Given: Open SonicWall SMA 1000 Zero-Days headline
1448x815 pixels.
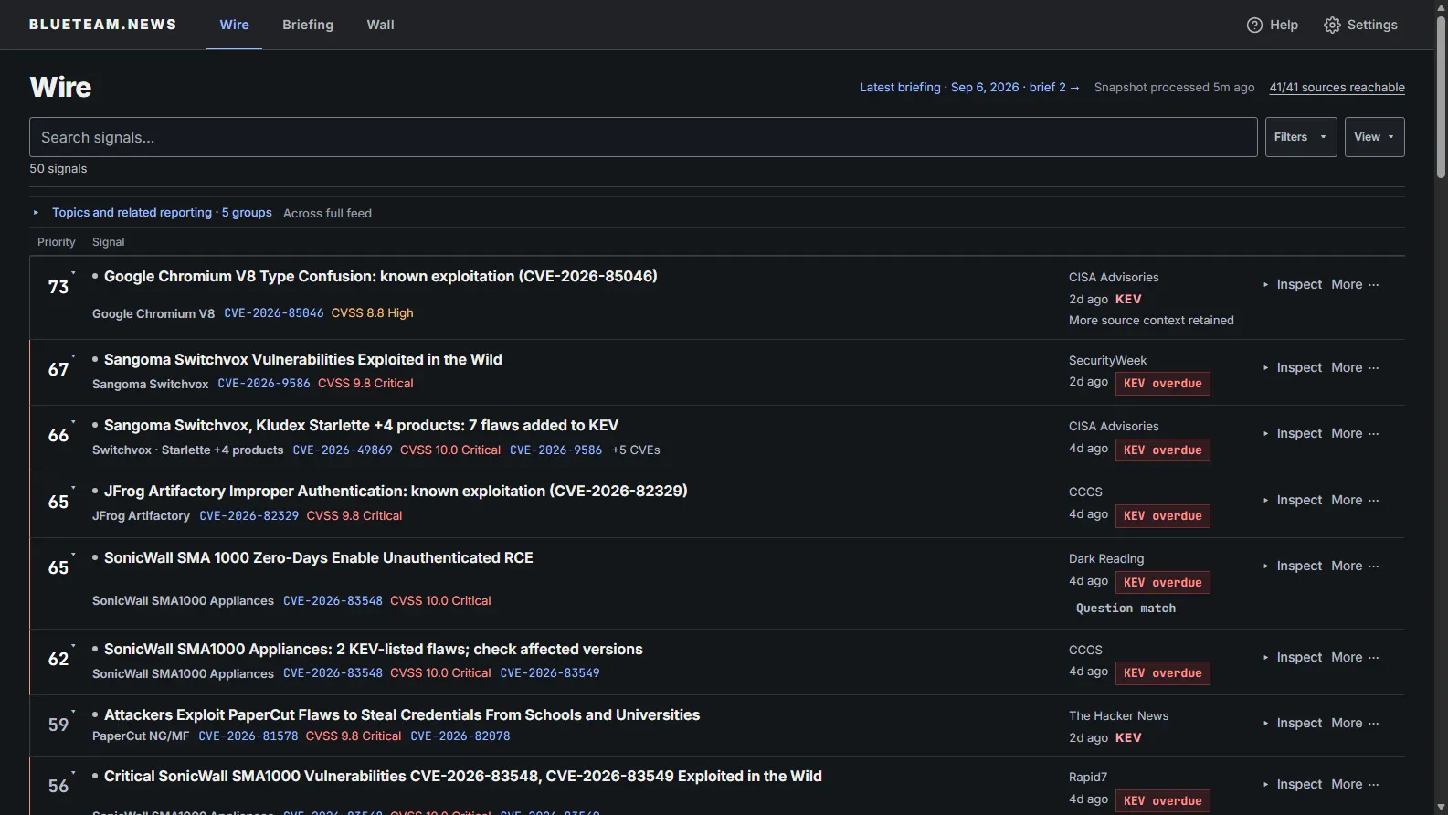Looking at the screenshot, I should click(318, 557).
